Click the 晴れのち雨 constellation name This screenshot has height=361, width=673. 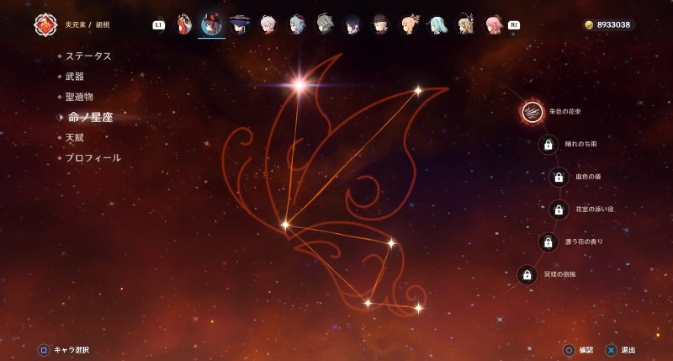[x=580, y=144]
